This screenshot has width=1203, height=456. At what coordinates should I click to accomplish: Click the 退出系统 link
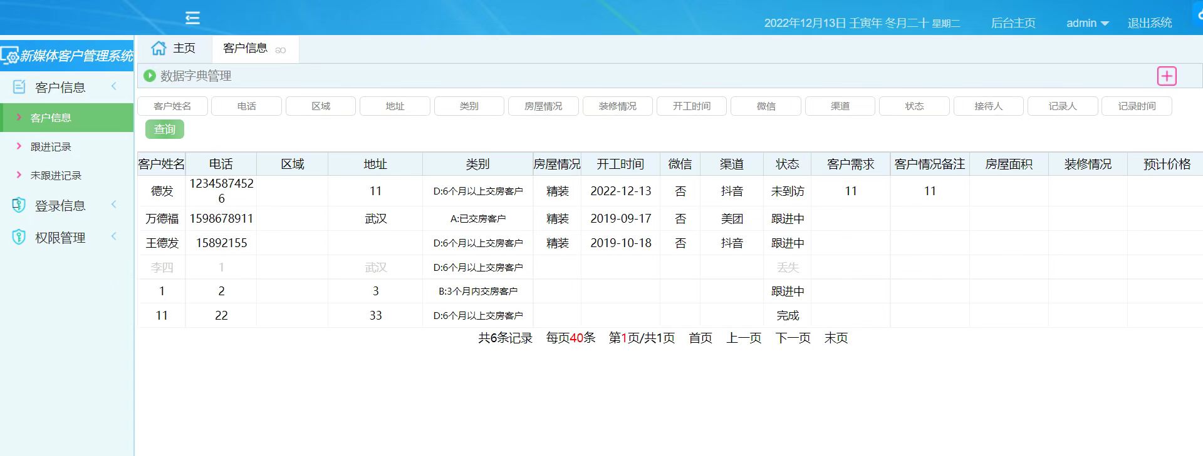1149,23
